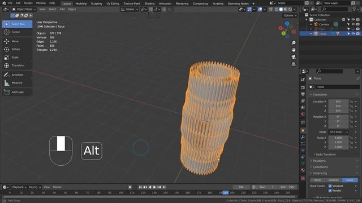Click the pan hand viewport icon
The height and width of the screenshot is (203, 362).
pyautogui.click(x=294, y=50)
